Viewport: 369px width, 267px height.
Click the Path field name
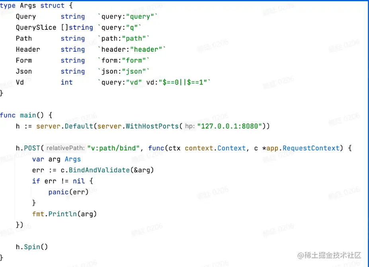(24, 38)
